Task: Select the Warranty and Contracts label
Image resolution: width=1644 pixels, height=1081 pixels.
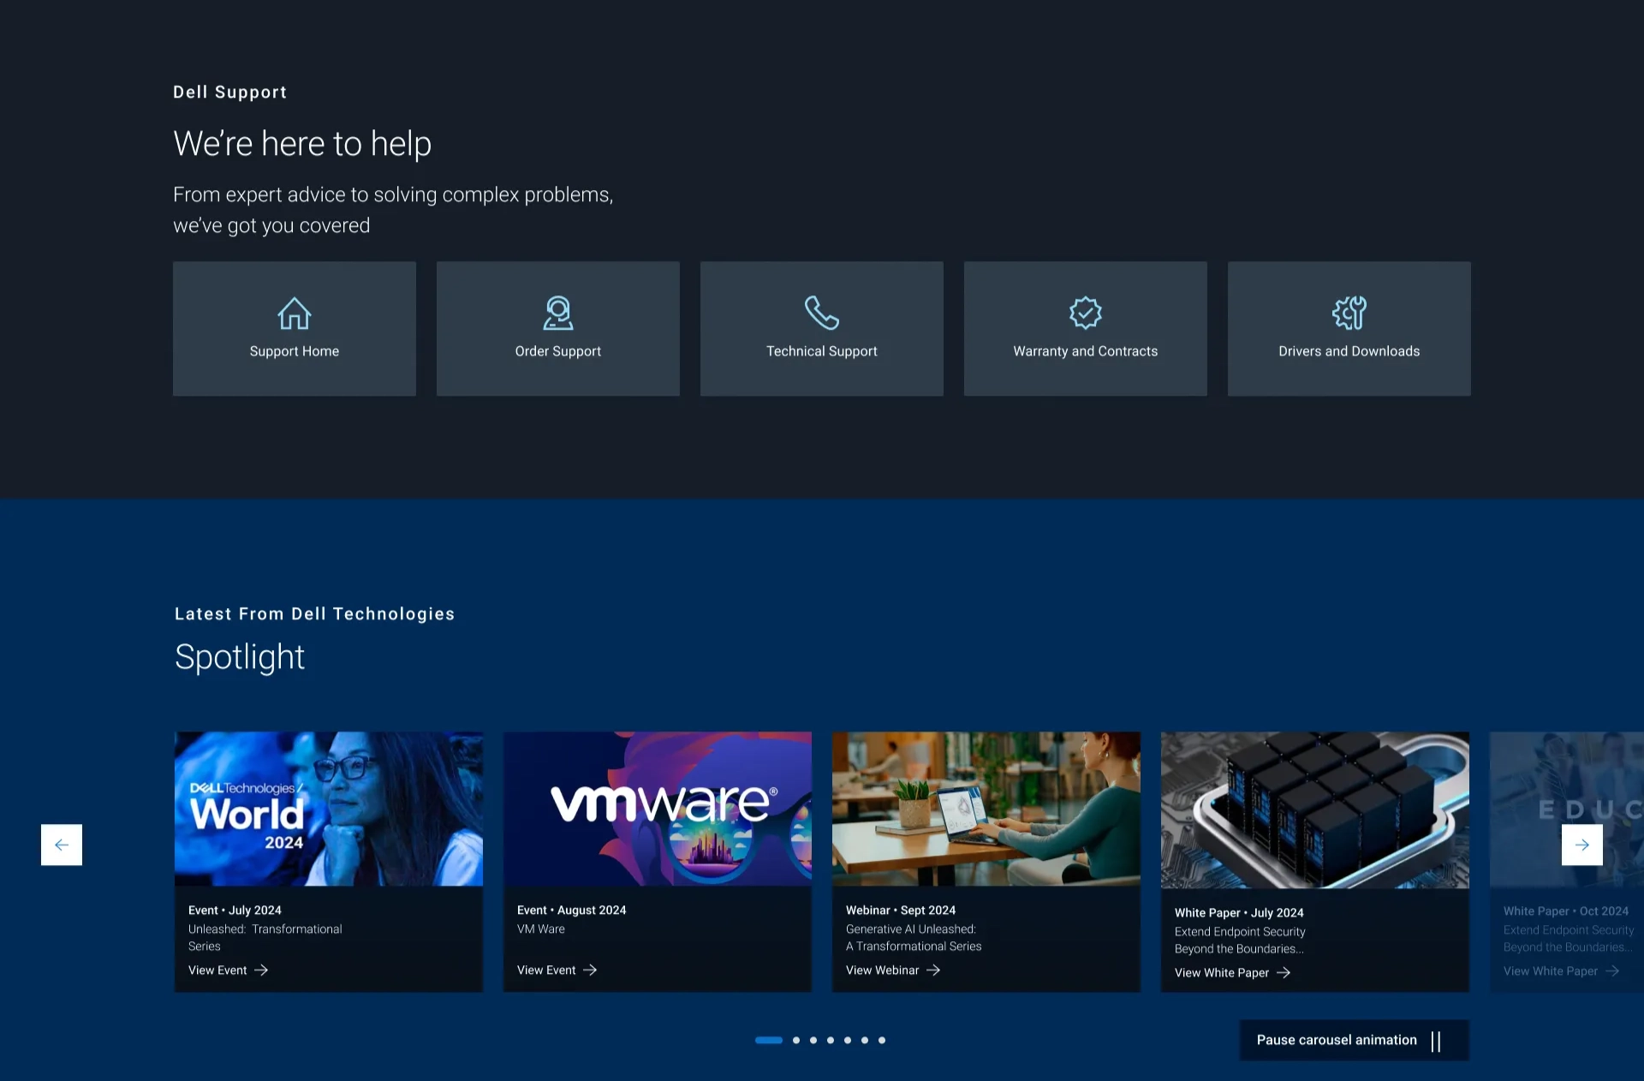Action: pyautogui.click(x=1086, y=351)
